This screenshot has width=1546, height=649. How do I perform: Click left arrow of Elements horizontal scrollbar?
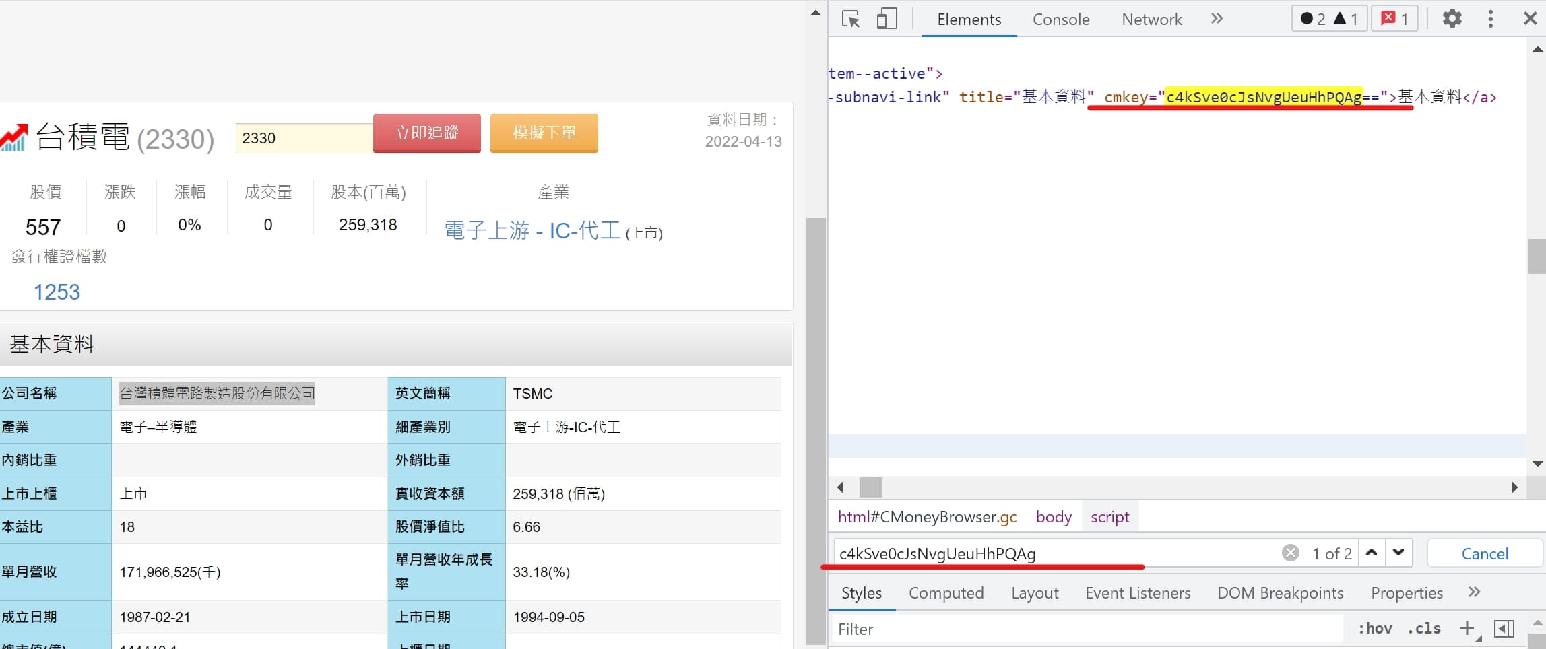(840, 487)
